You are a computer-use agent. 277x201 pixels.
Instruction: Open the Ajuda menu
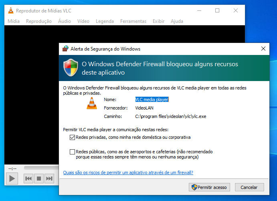coord(177,21)
